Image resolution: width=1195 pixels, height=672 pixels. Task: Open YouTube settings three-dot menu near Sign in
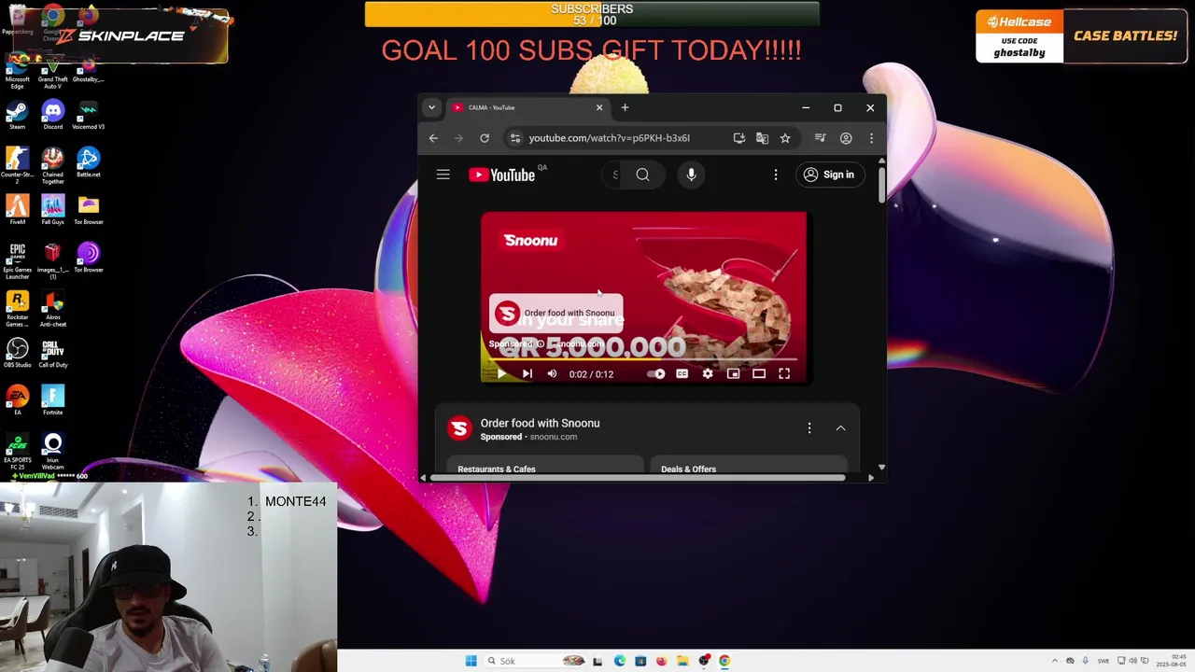click(x=775, y=175)
